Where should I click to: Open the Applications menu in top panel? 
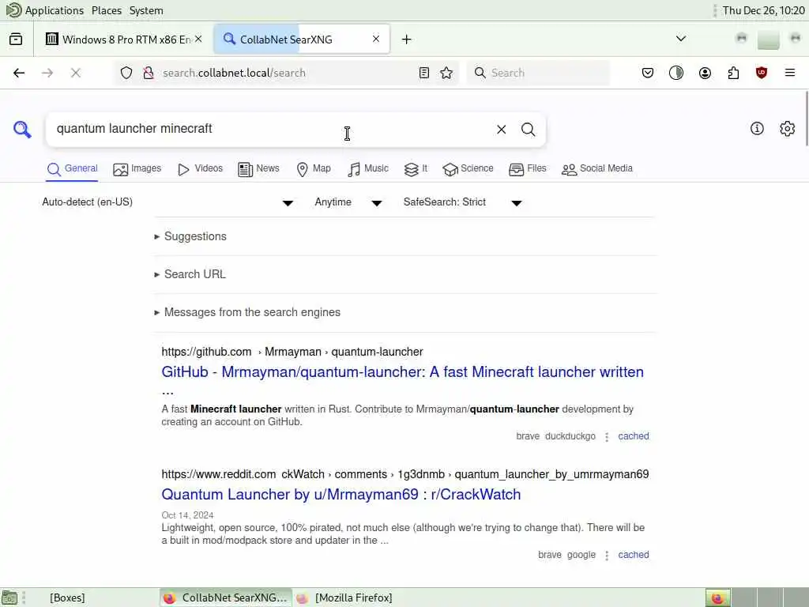(x=45, y=10)
